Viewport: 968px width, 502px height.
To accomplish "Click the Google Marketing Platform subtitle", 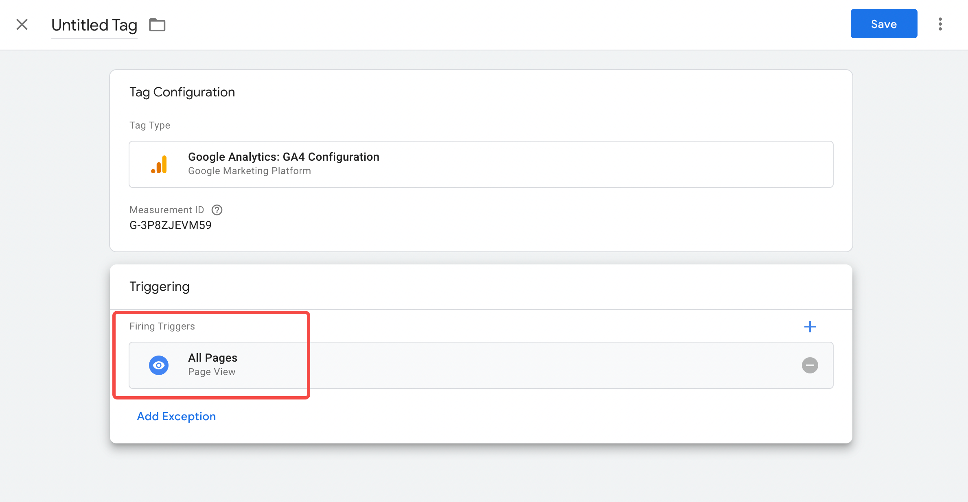I will point(249,171).
